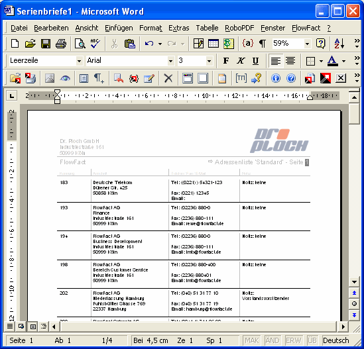Open Tables and Borders toolbar
The image size is (364, 349).
pos(198,43)
